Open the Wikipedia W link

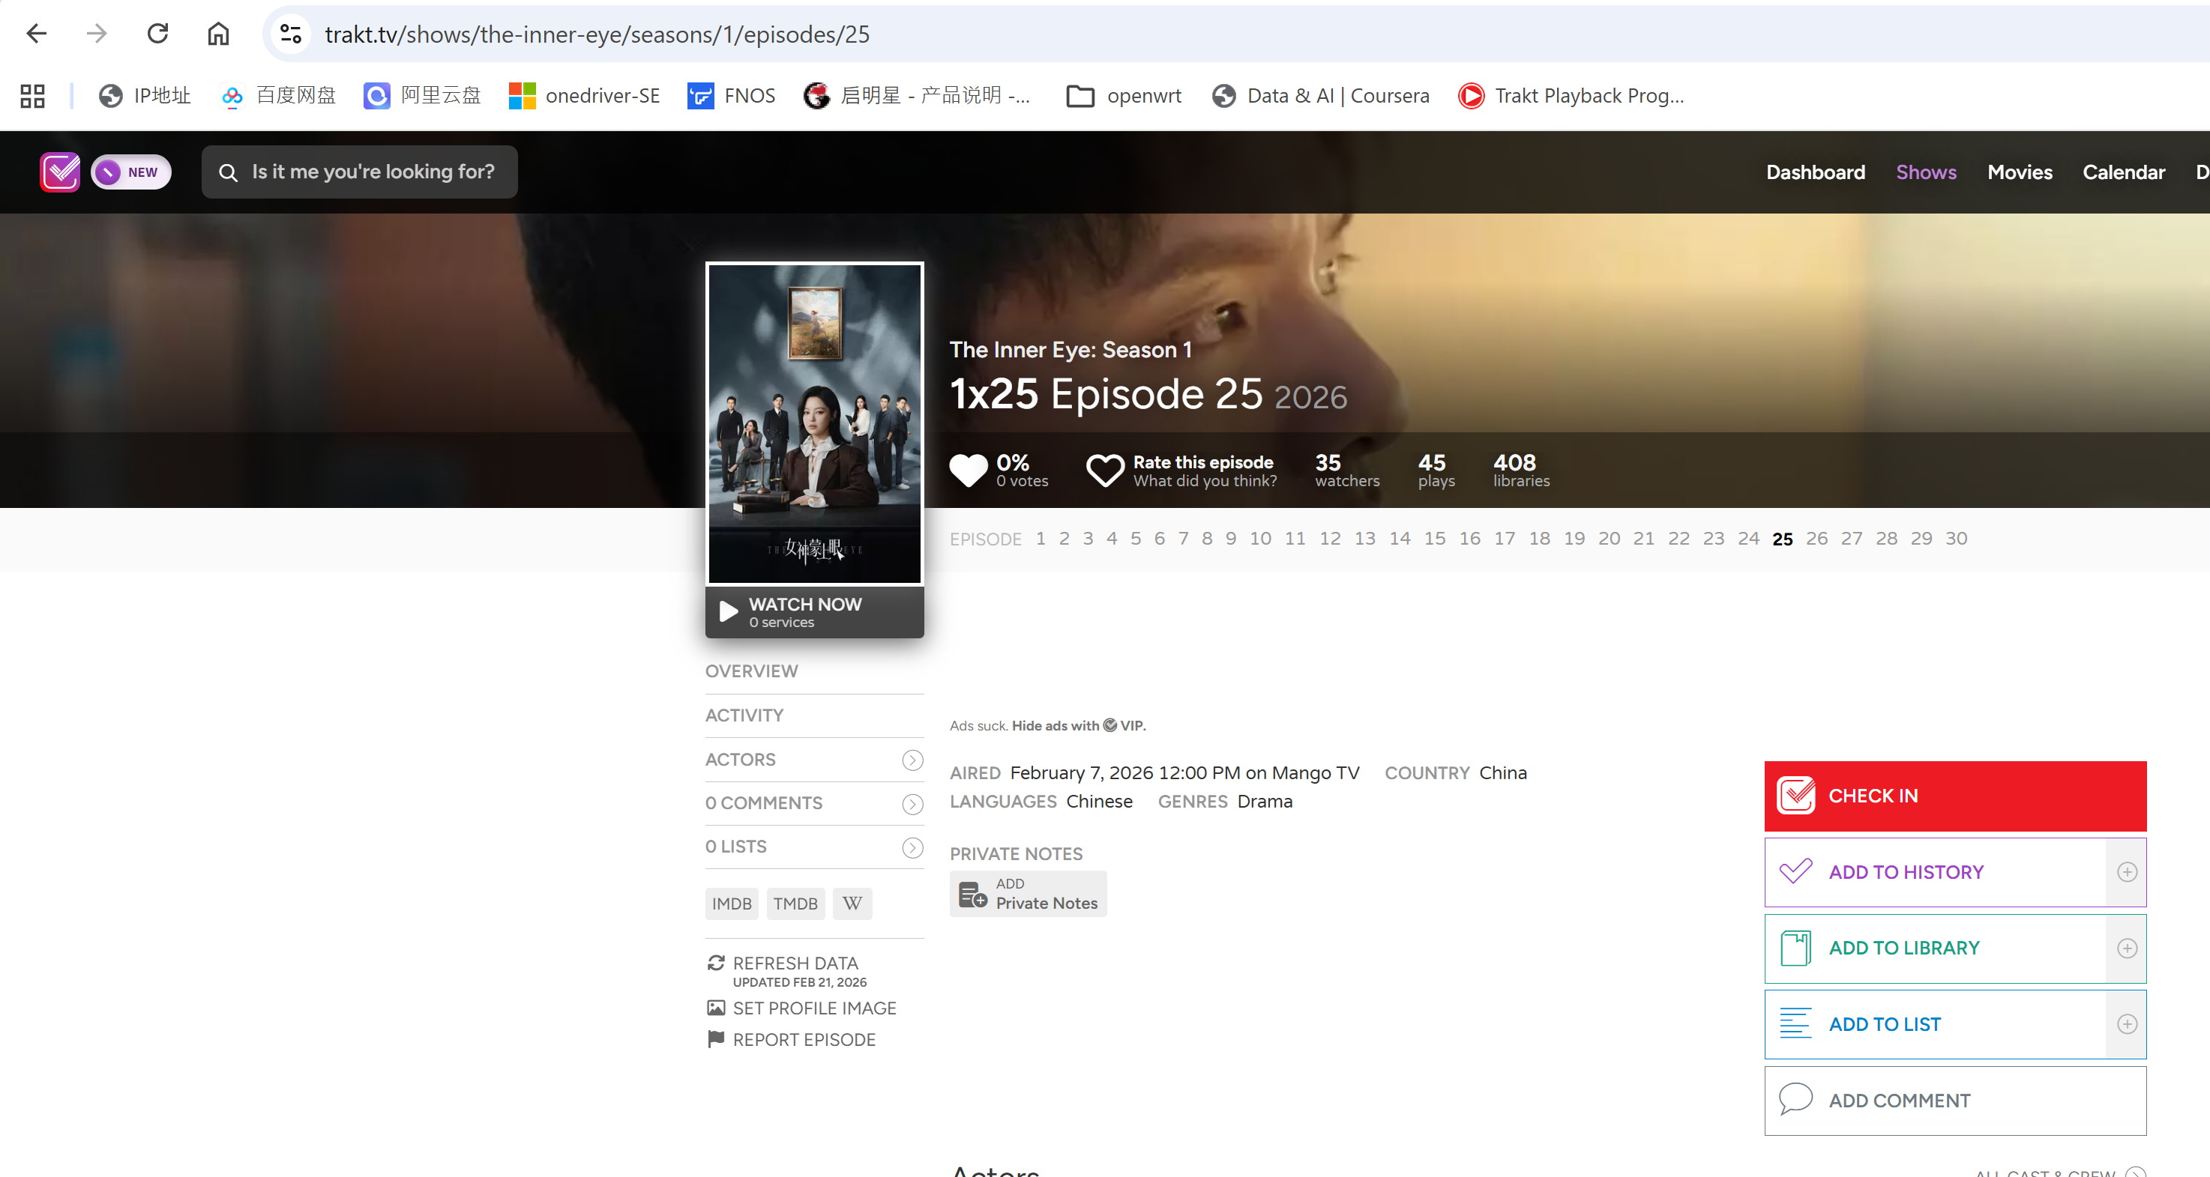(x=852, y=904)
